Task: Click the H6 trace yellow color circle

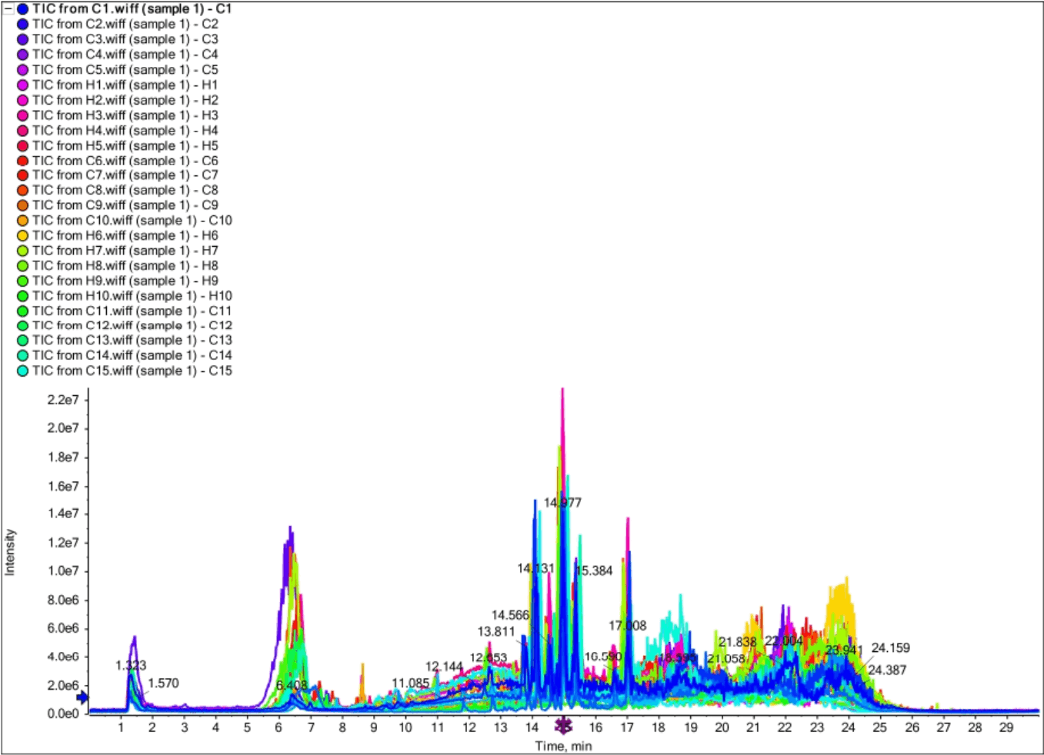Action: pos(23,236)
